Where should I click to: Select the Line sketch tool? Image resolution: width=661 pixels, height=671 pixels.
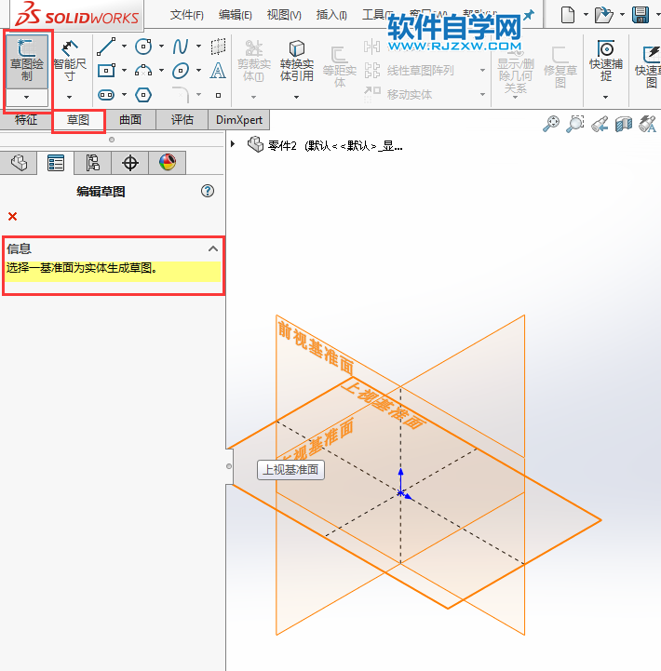[x=106, y=47]
